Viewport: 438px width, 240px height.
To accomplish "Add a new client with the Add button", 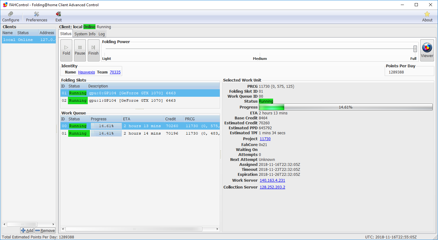I will (27, 230).
